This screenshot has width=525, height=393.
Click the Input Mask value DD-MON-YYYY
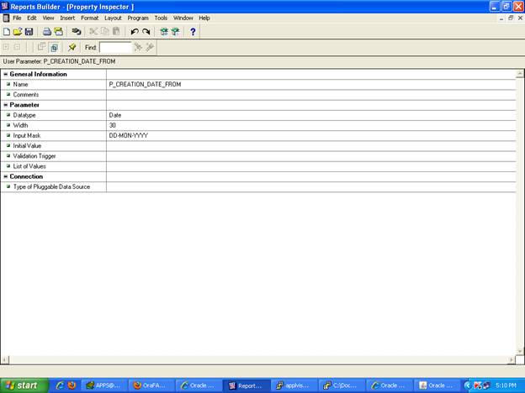[x=129, y=135]
